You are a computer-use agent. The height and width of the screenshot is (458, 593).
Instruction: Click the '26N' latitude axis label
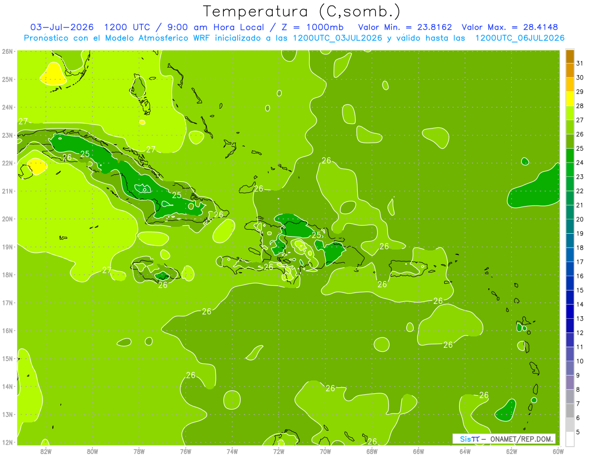(x=7, y=51)
